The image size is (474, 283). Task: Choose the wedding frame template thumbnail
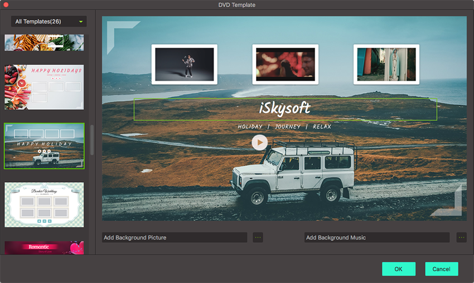(44, 204)
